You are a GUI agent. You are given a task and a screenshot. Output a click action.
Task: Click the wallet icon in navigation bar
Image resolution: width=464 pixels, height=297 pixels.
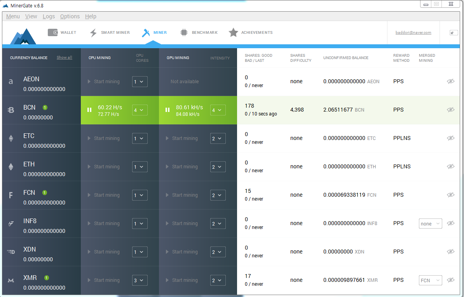pyautogui.click(x=53, y=32)
